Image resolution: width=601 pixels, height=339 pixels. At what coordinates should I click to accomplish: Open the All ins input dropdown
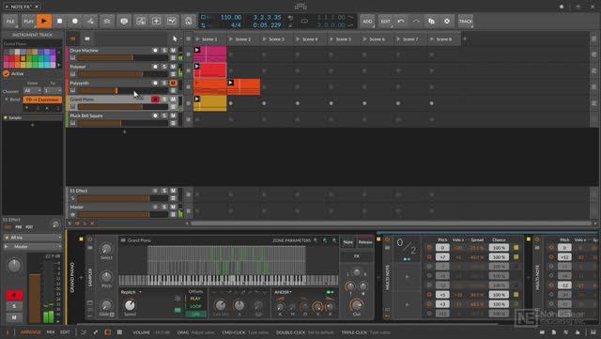[32, 238]
